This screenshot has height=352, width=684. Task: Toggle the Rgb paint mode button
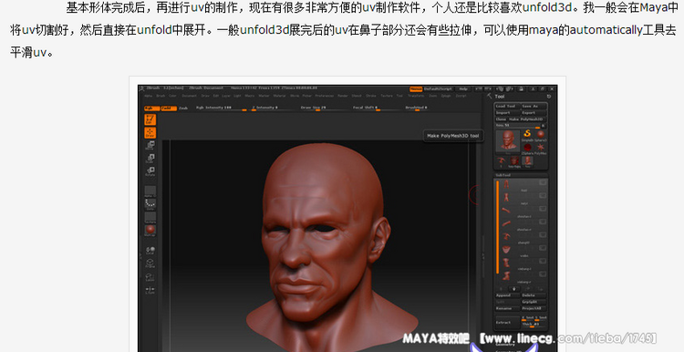point(151,109)
